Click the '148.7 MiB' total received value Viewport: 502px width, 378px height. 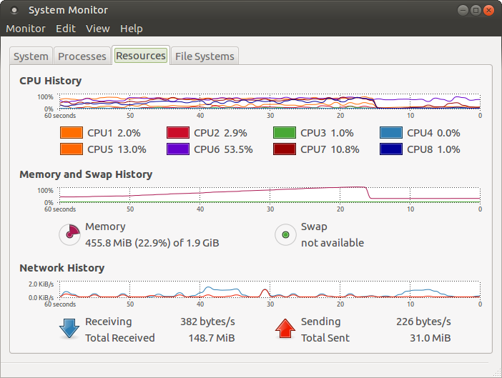click(212, 338)
